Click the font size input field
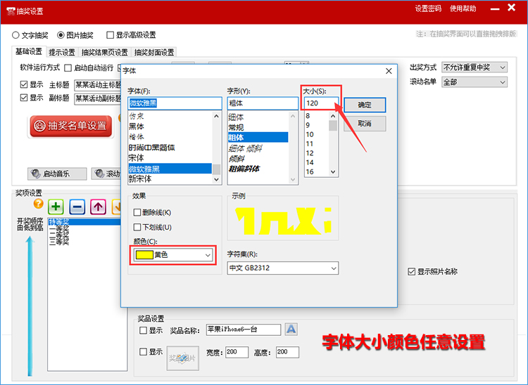Screen dimensions: 528x385 click(x=321, y=104)
